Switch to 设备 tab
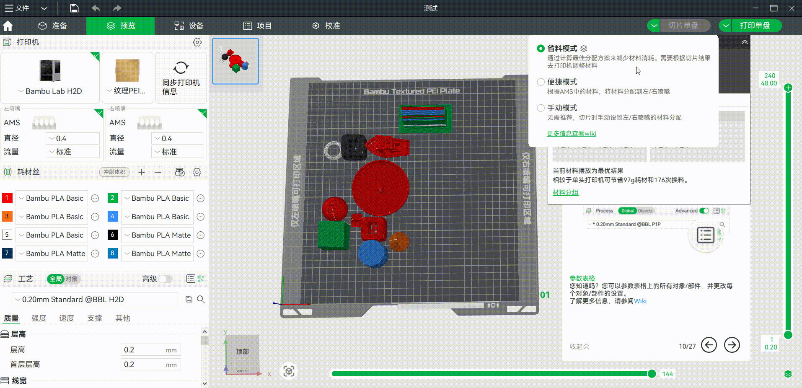The height and width of the screenshot is (388, 802). point(189,26)
